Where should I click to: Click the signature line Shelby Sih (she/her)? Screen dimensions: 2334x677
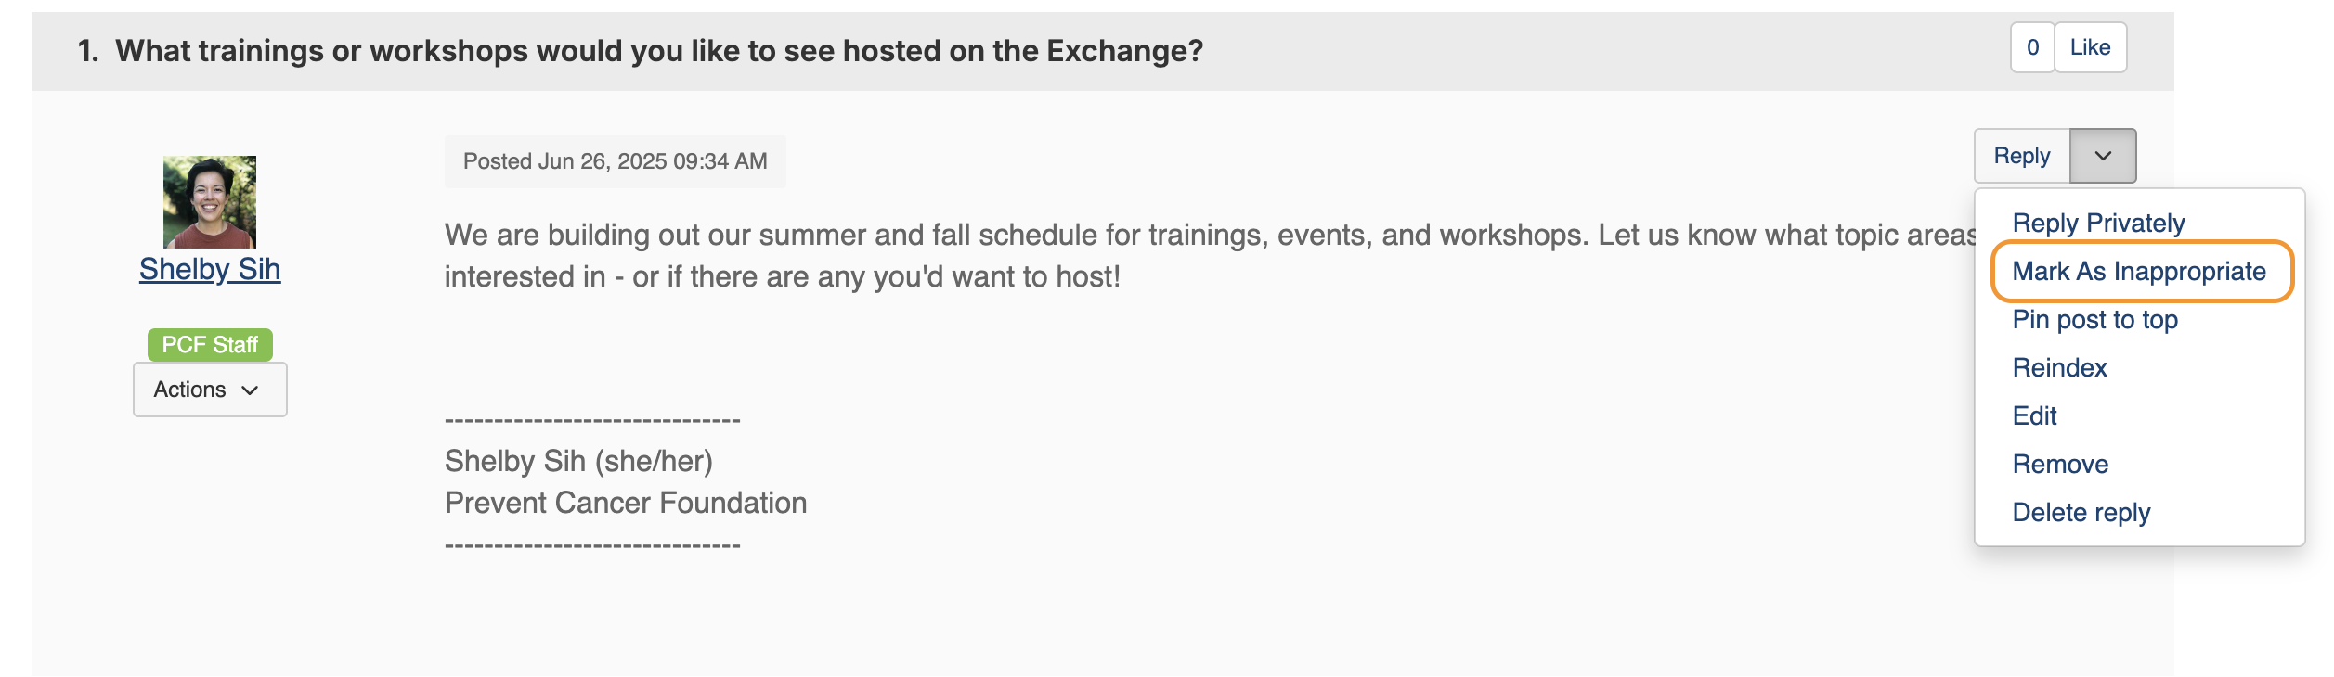[578, 461]
